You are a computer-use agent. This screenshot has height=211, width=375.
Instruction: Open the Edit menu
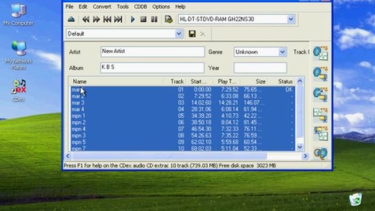click(x=83, y=6)
